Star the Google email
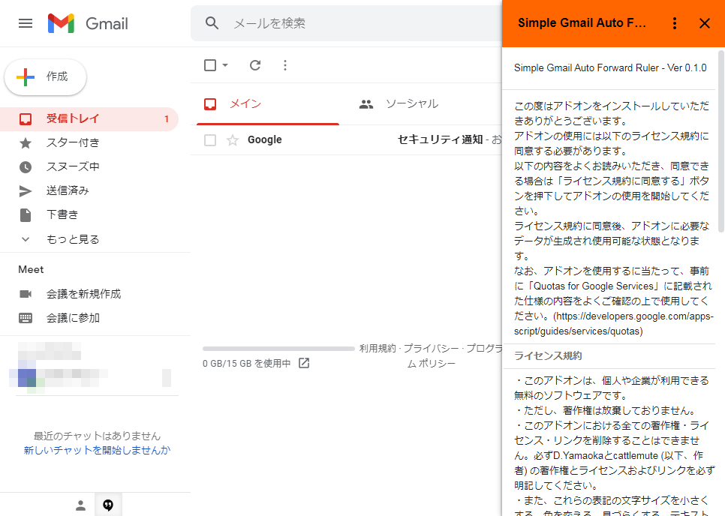The image size is (725, 516). point(233,140)
